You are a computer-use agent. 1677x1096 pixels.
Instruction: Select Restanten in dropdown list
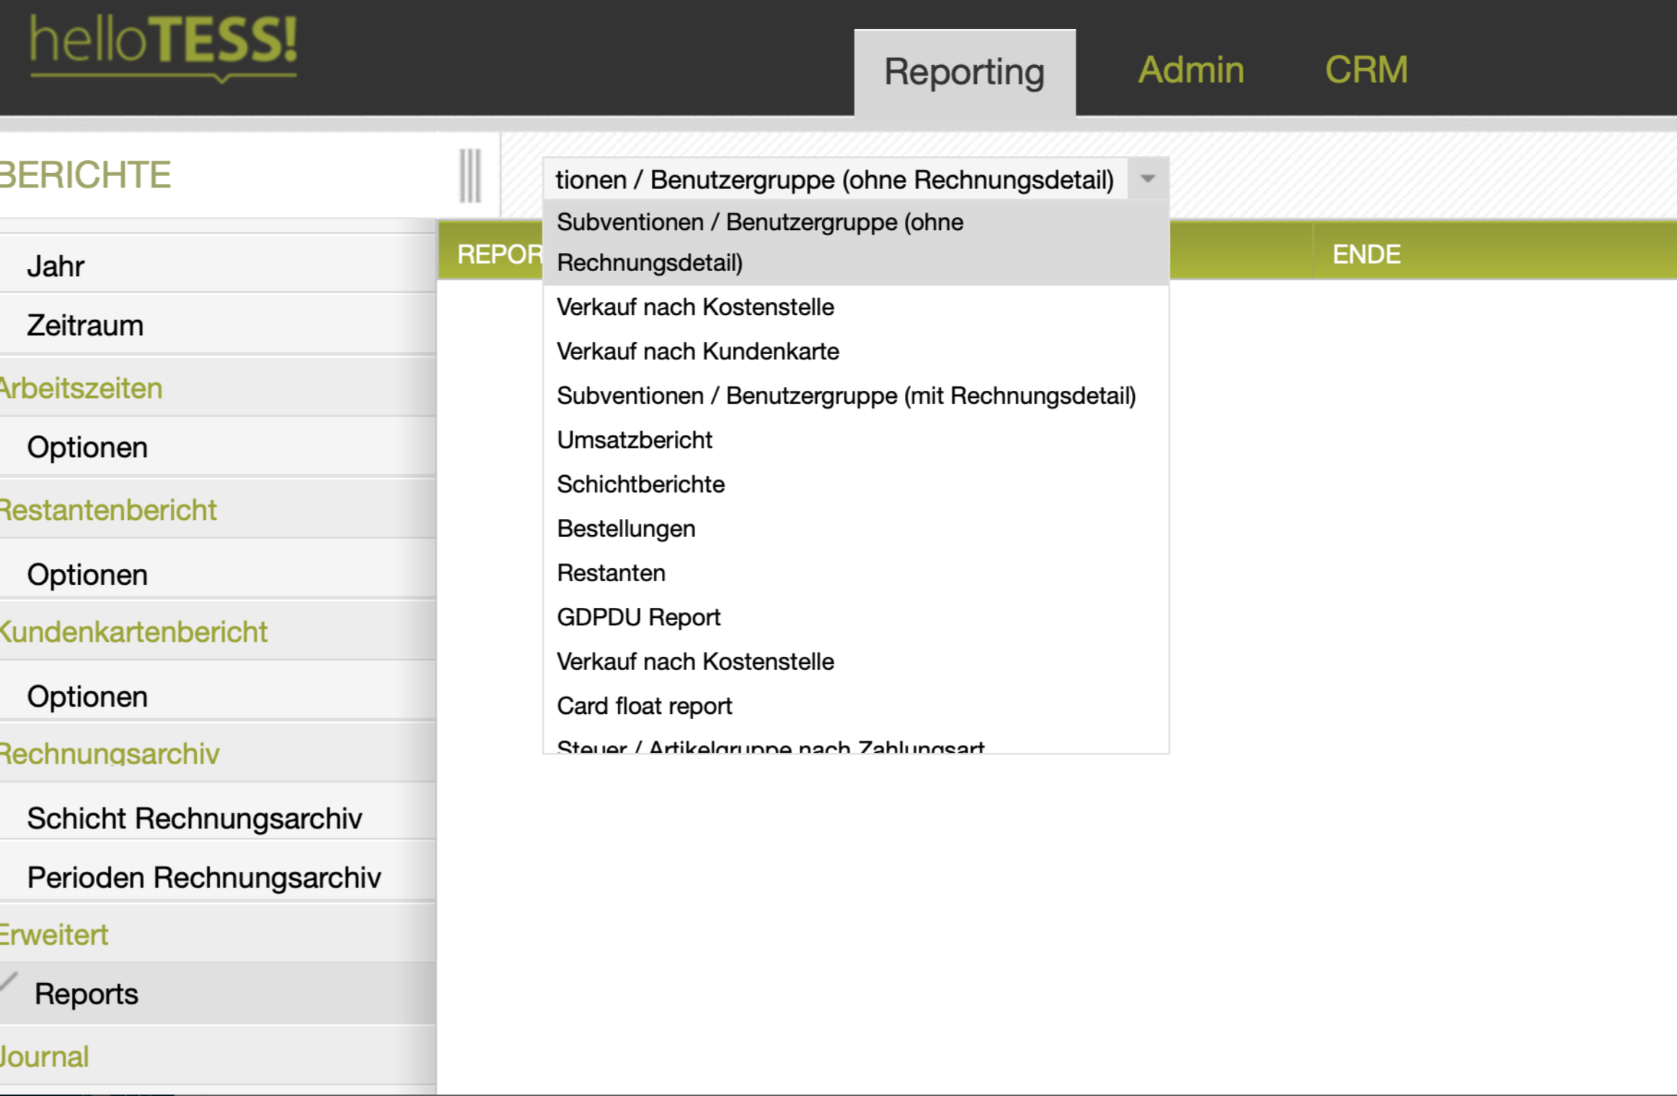point(856,573)
